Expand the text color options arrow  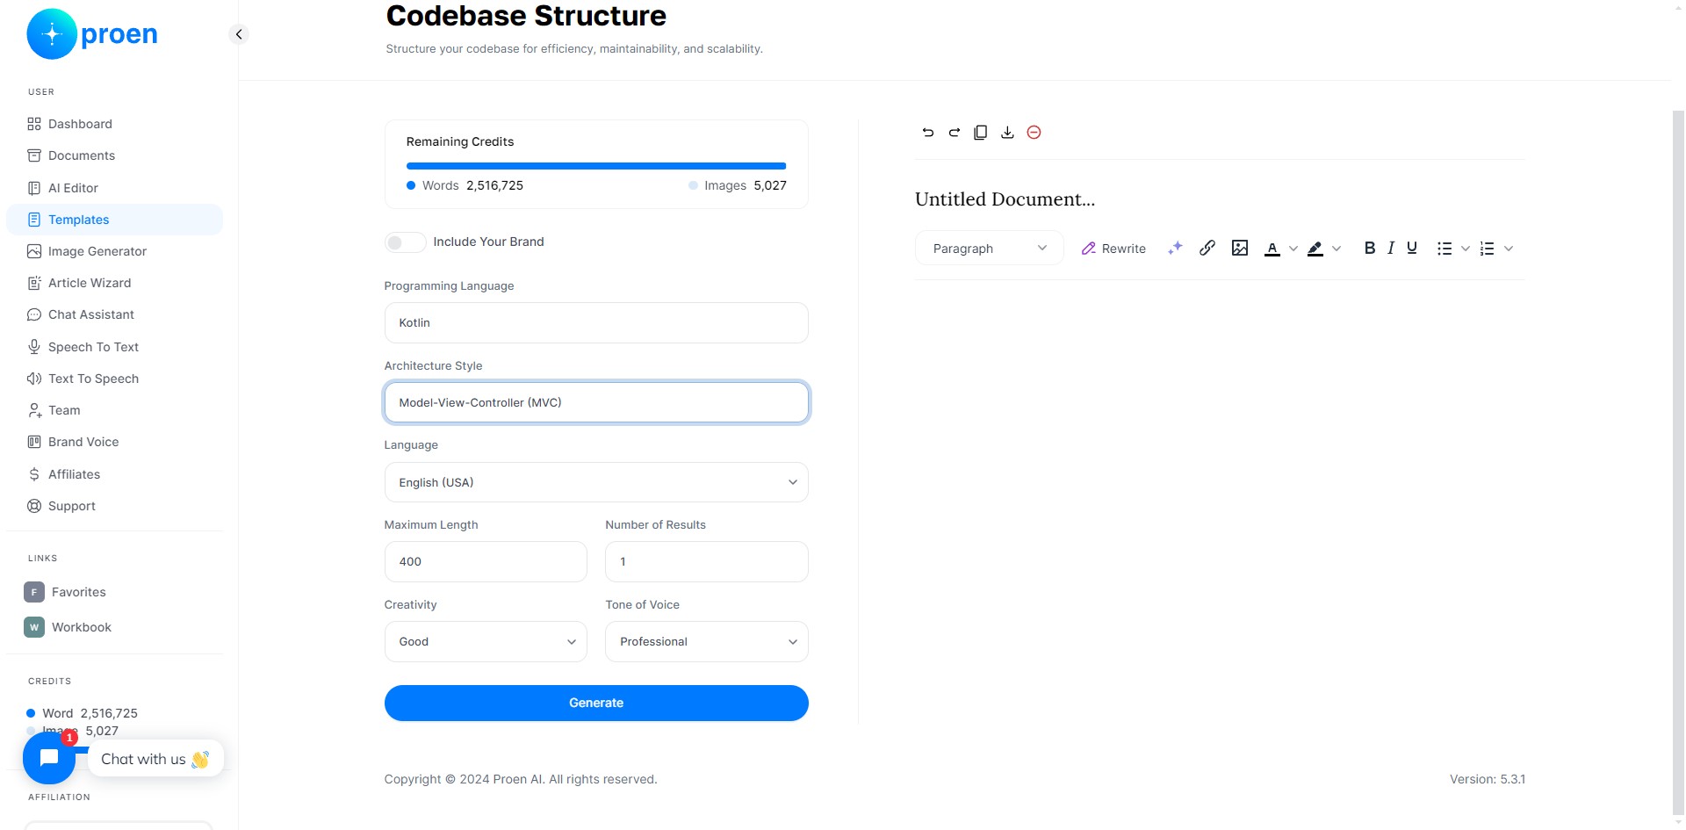(1293, 249)
